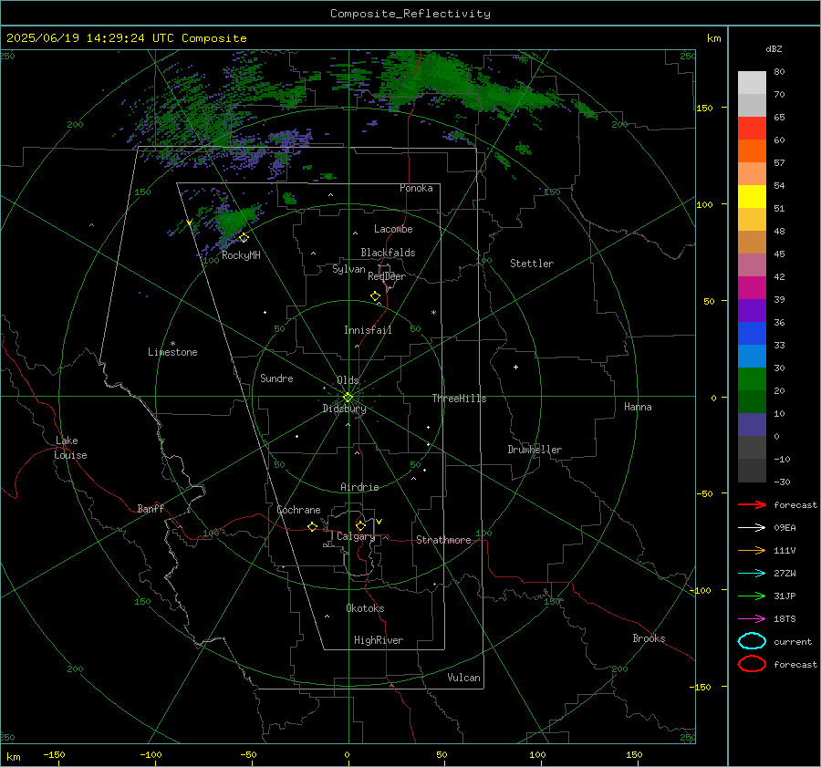821x767 pixels.
Task: Click the Olds label
Action: tap(348, 380)
